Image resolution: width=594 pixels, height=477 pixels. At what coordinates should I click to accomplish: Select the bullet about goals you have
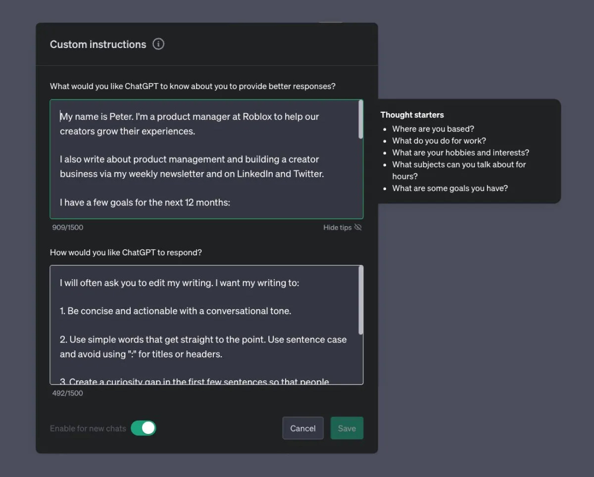tap(449, 188)
